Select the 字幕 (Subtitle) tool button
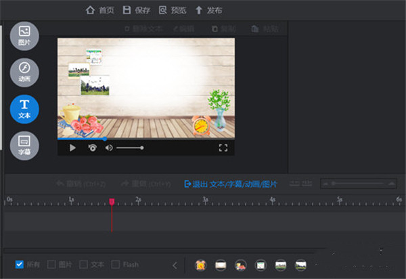This screenshot has height=279, width=406. [x=24, y=145]
